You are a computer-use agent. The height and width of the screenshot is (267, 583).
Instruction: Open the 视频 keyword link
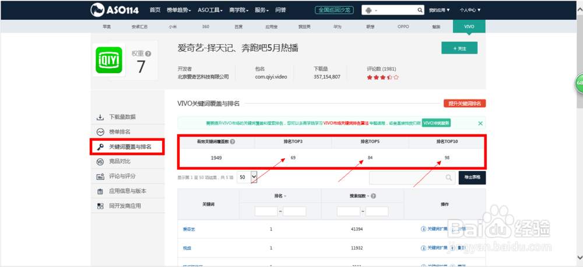click(x=187, y=248)
